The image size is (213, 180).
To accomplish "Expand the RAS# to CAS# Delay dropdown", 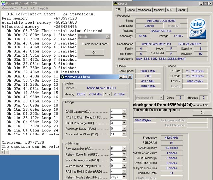I will [x=124, y=117].
